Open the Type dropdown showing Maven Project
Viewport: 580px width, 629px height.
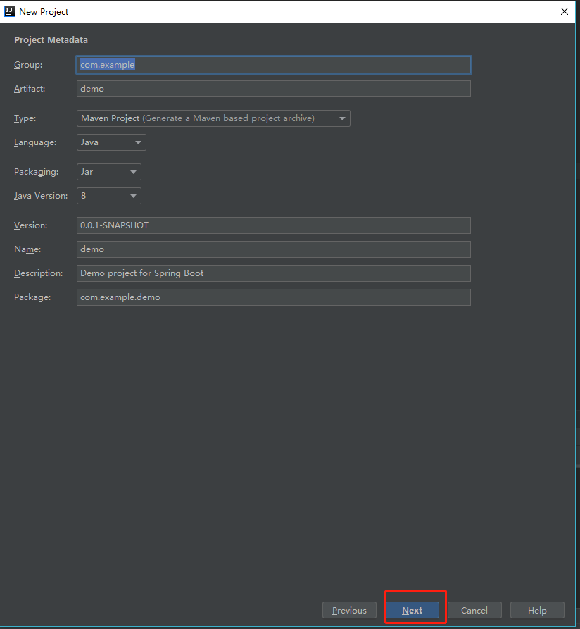coord(213,118)
